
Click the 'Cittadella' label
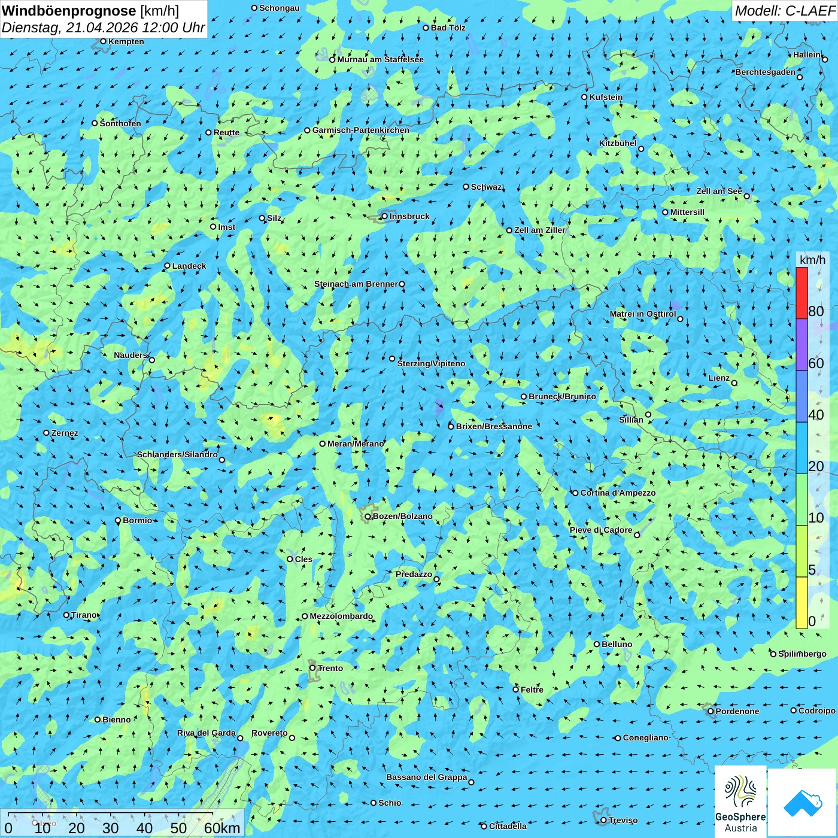pyautogui.click(x=508, y=826)
